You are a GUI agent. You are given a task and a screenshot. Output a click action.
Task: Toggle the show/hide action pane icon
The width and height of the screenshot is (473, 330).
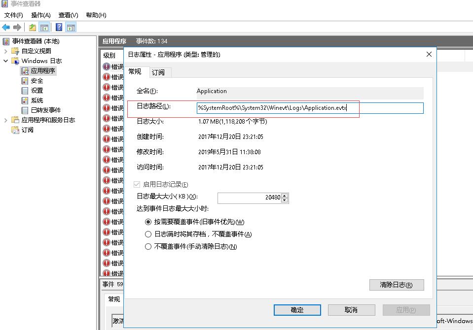(x=71, y=28)
